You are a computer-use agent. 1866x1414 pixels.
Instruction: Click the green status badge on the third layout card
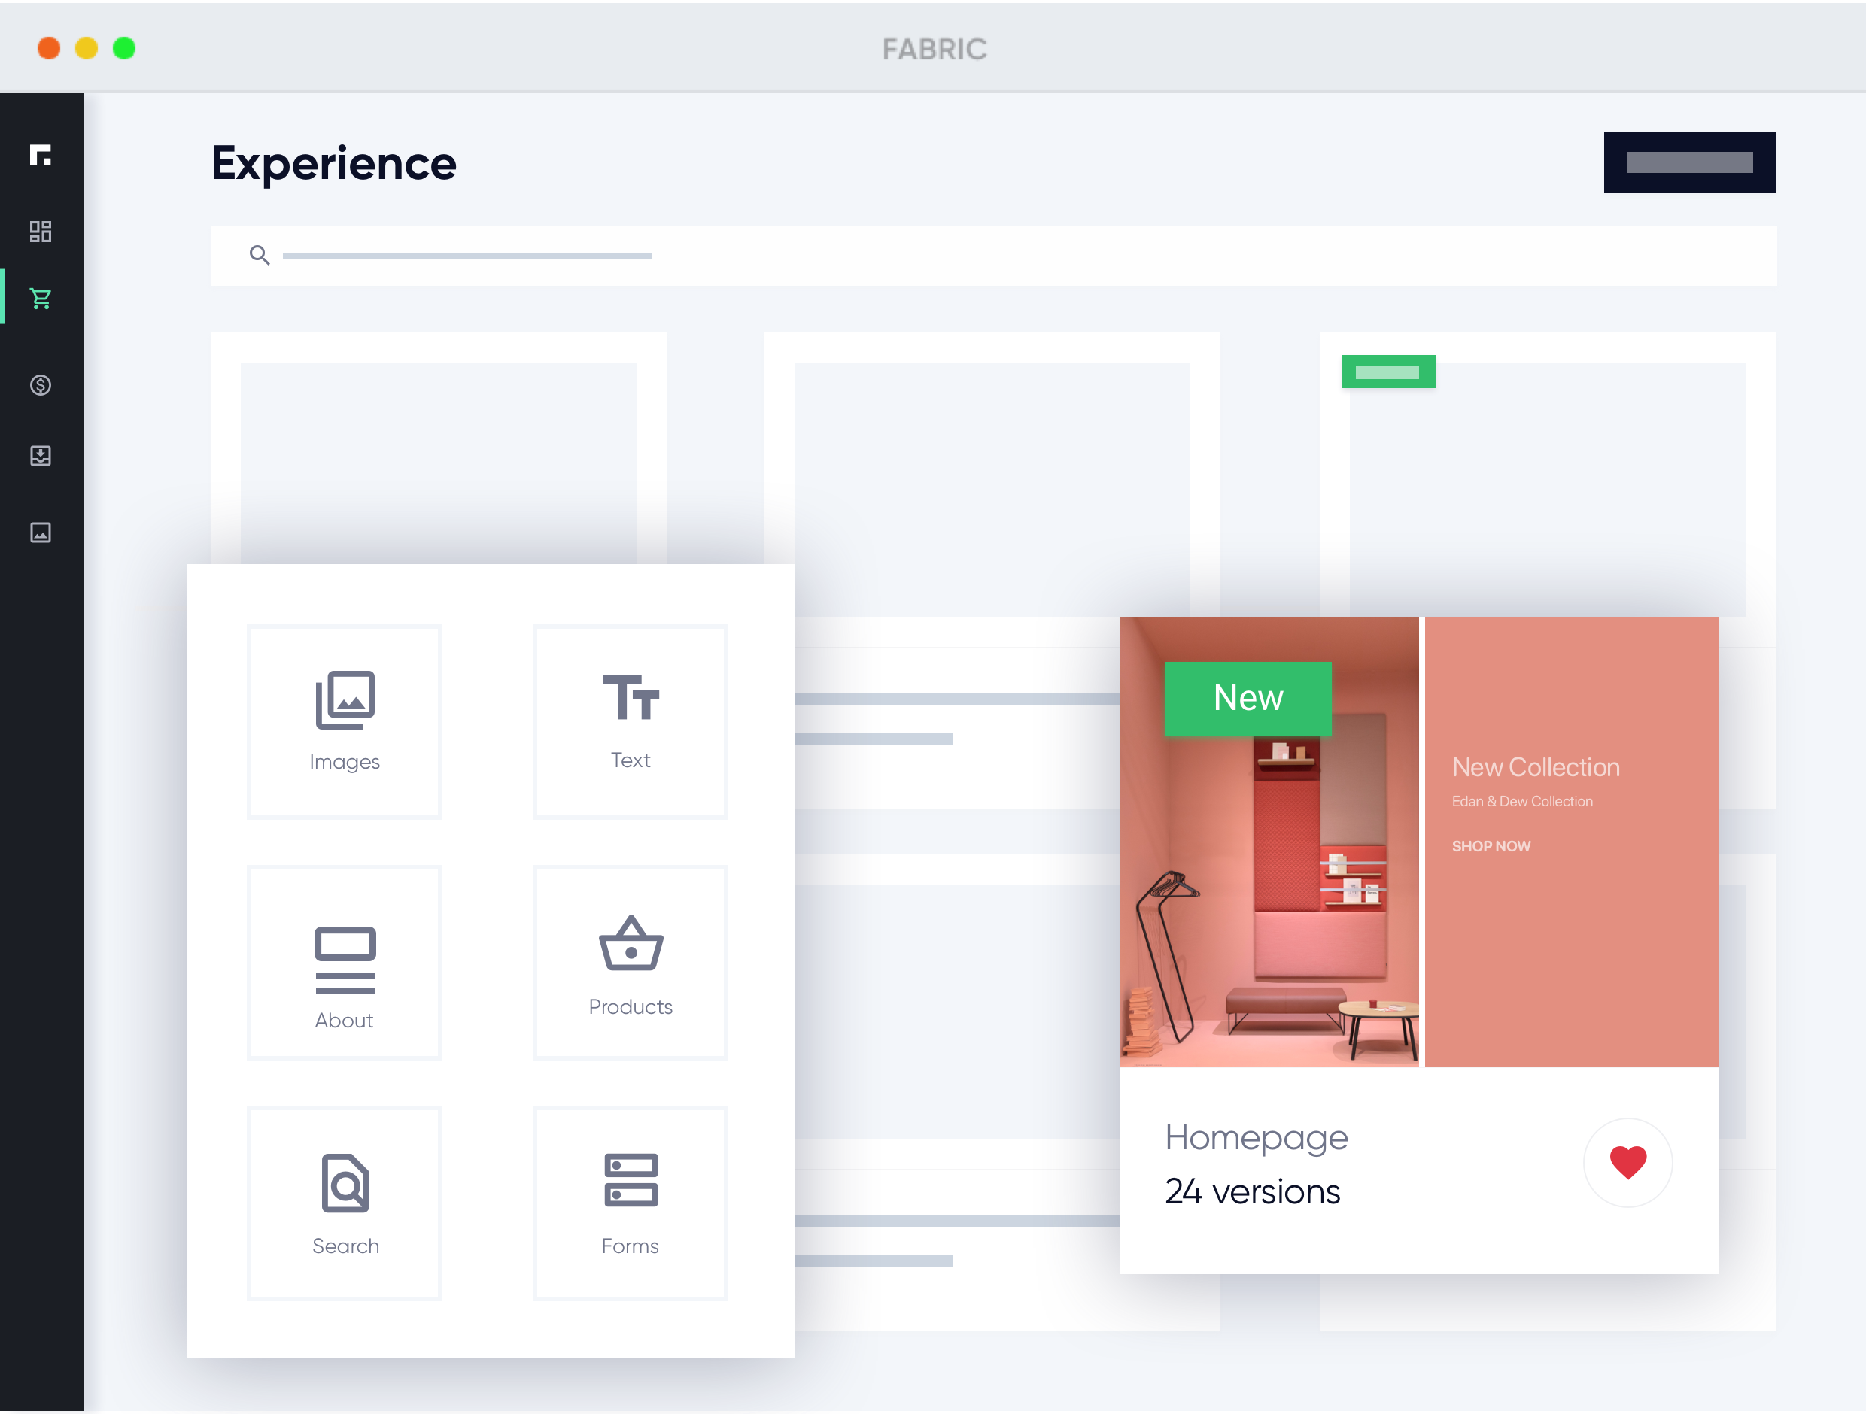[x=1388, y=371]
